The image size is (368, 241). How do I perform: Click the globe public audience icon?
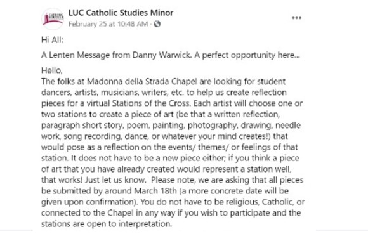(x=157, y=24)
